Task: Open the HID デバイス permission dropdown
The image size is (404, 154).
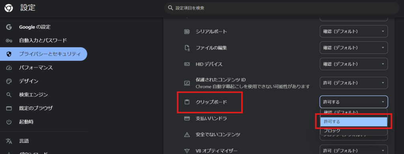Action: pos(354,64)
